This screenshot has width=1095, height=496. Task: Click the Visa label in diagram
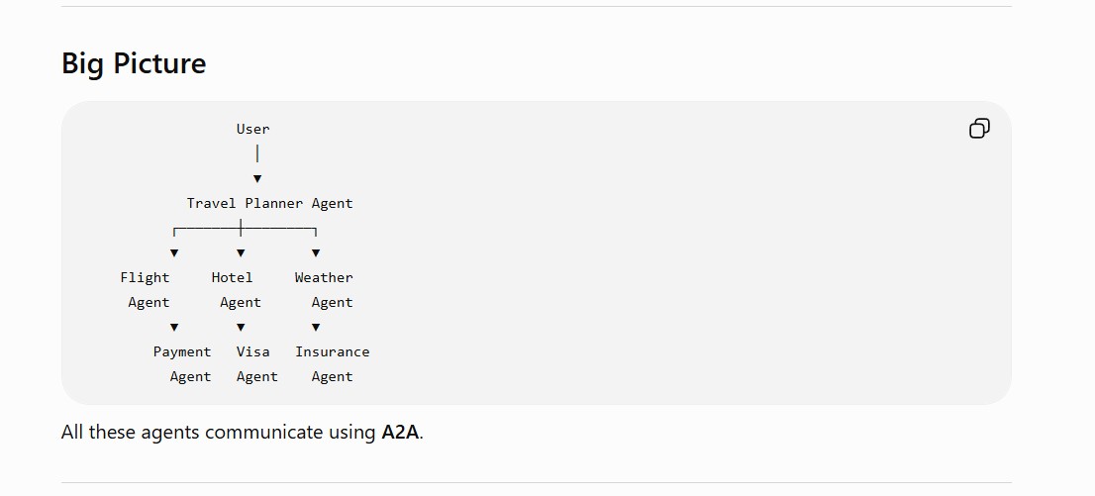[252, 351]
